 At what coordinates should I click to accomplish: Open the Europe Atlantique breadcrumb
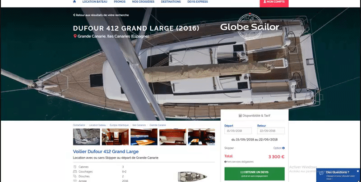coord(119,125)
